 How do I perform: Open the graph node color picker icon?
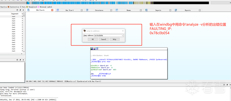(92, 49)
